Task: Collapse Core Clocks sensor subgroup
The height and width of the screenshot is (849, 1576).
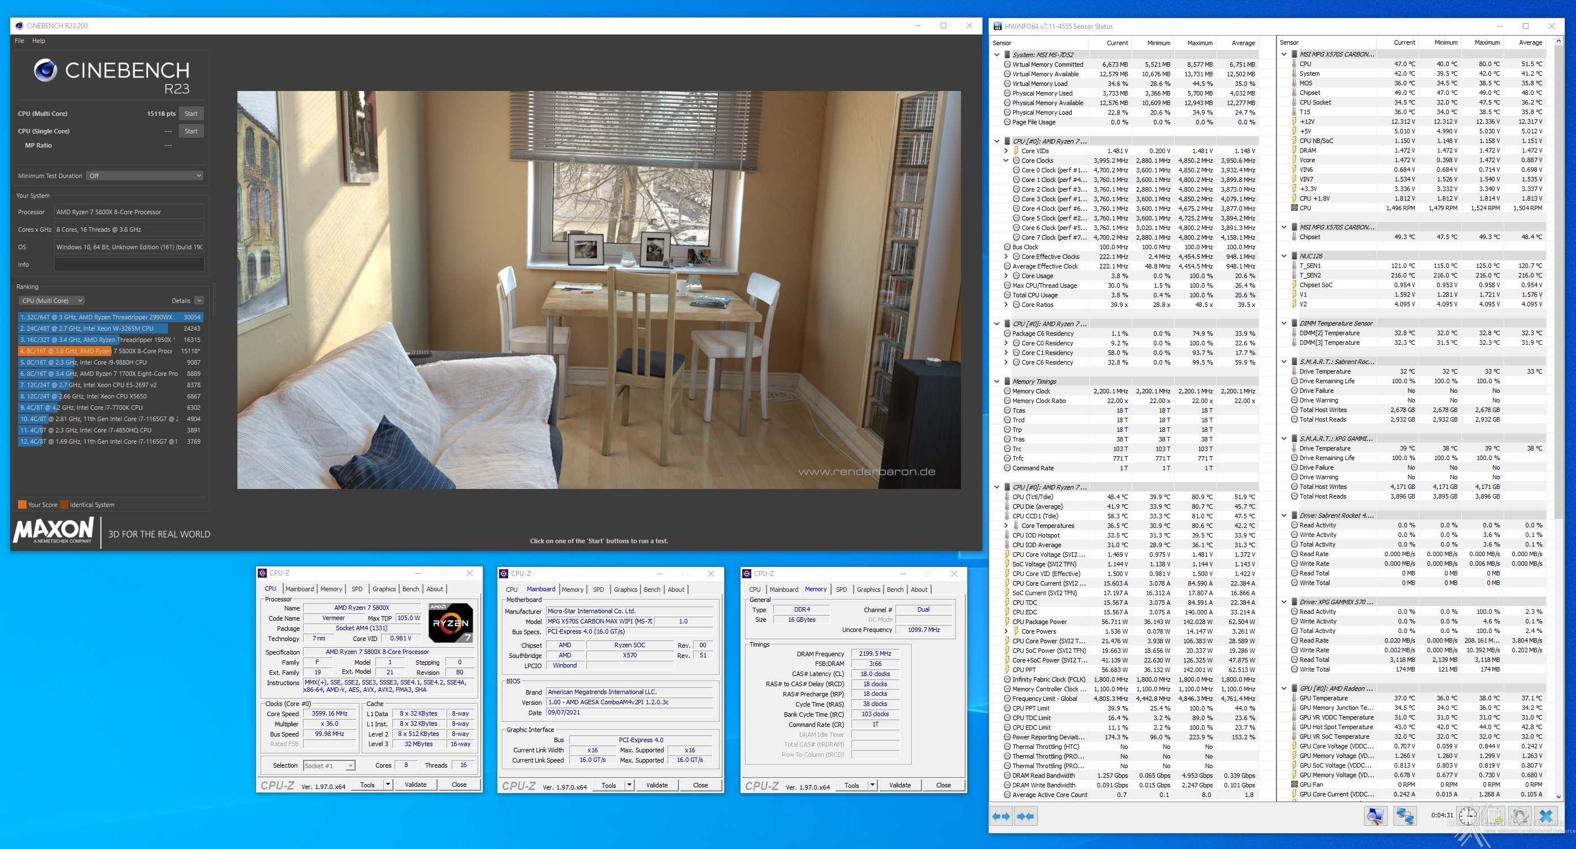Action: (1006, 161)
